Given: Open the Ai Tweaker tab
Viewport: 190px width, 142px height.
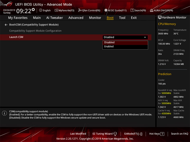Looking at the screenshot, I should point(55,18).
